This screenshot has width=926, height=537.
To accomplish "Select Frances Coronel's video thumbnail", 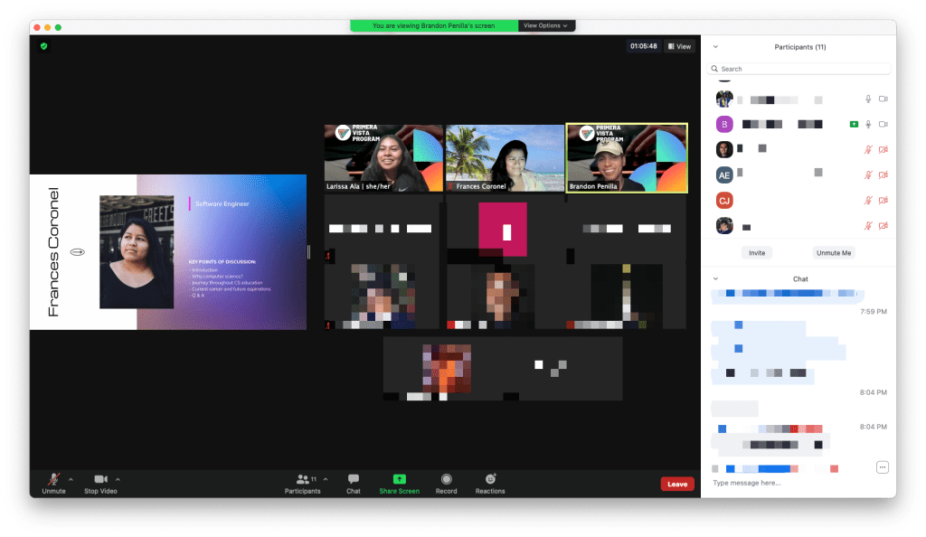I will tap(505, 158).
